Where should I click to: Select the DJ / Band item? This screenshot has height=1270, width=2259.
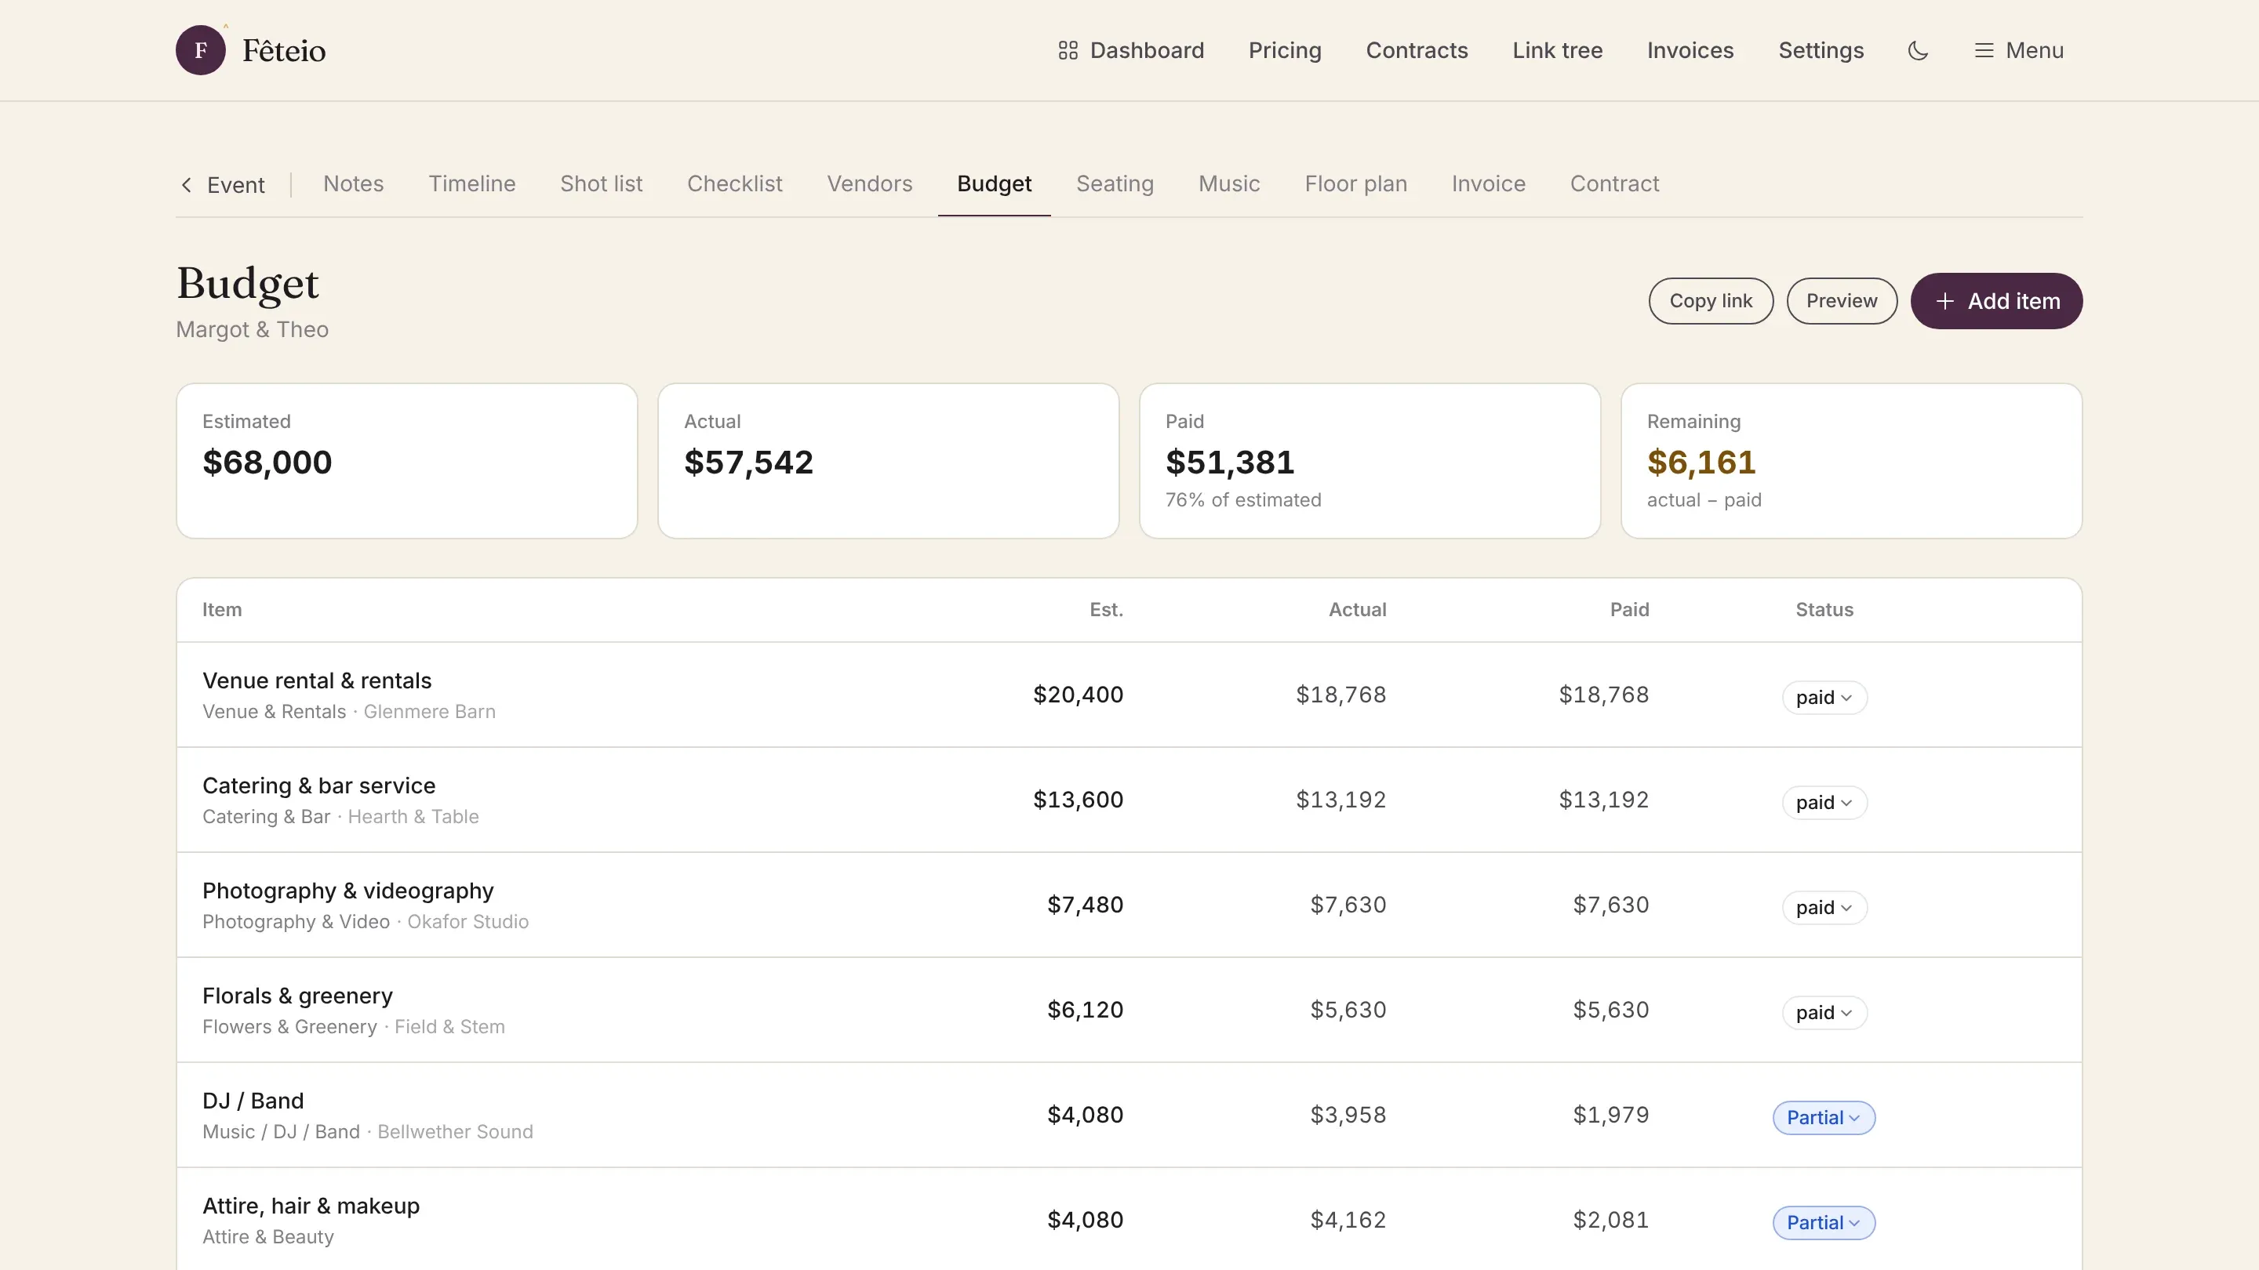coord(253,1101)
